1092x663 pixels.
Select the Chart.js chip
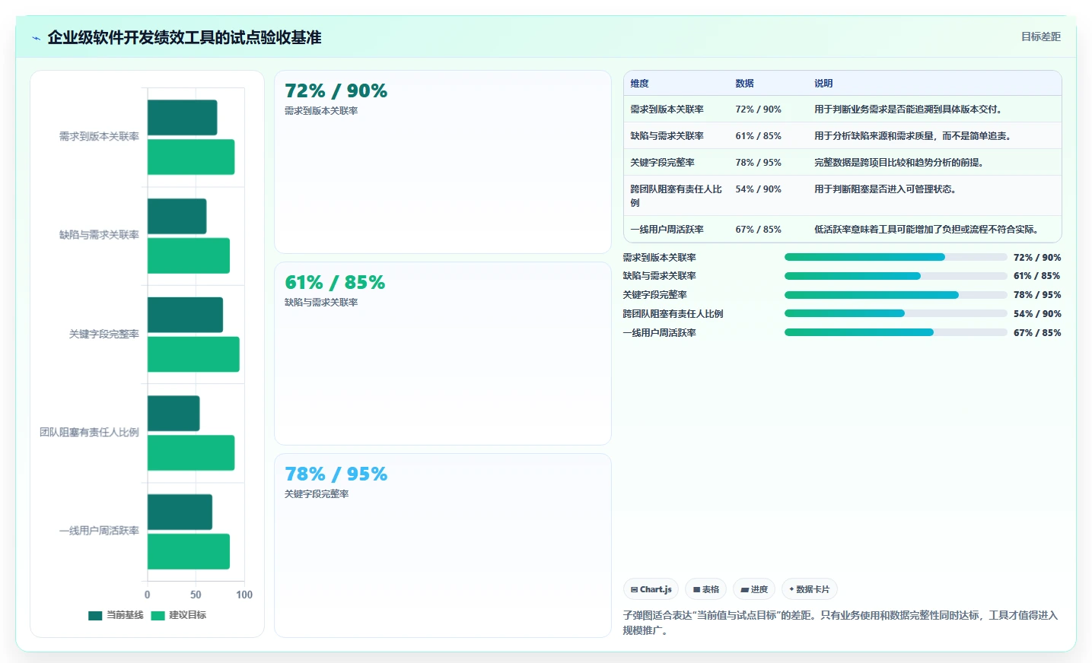(651, 589)
